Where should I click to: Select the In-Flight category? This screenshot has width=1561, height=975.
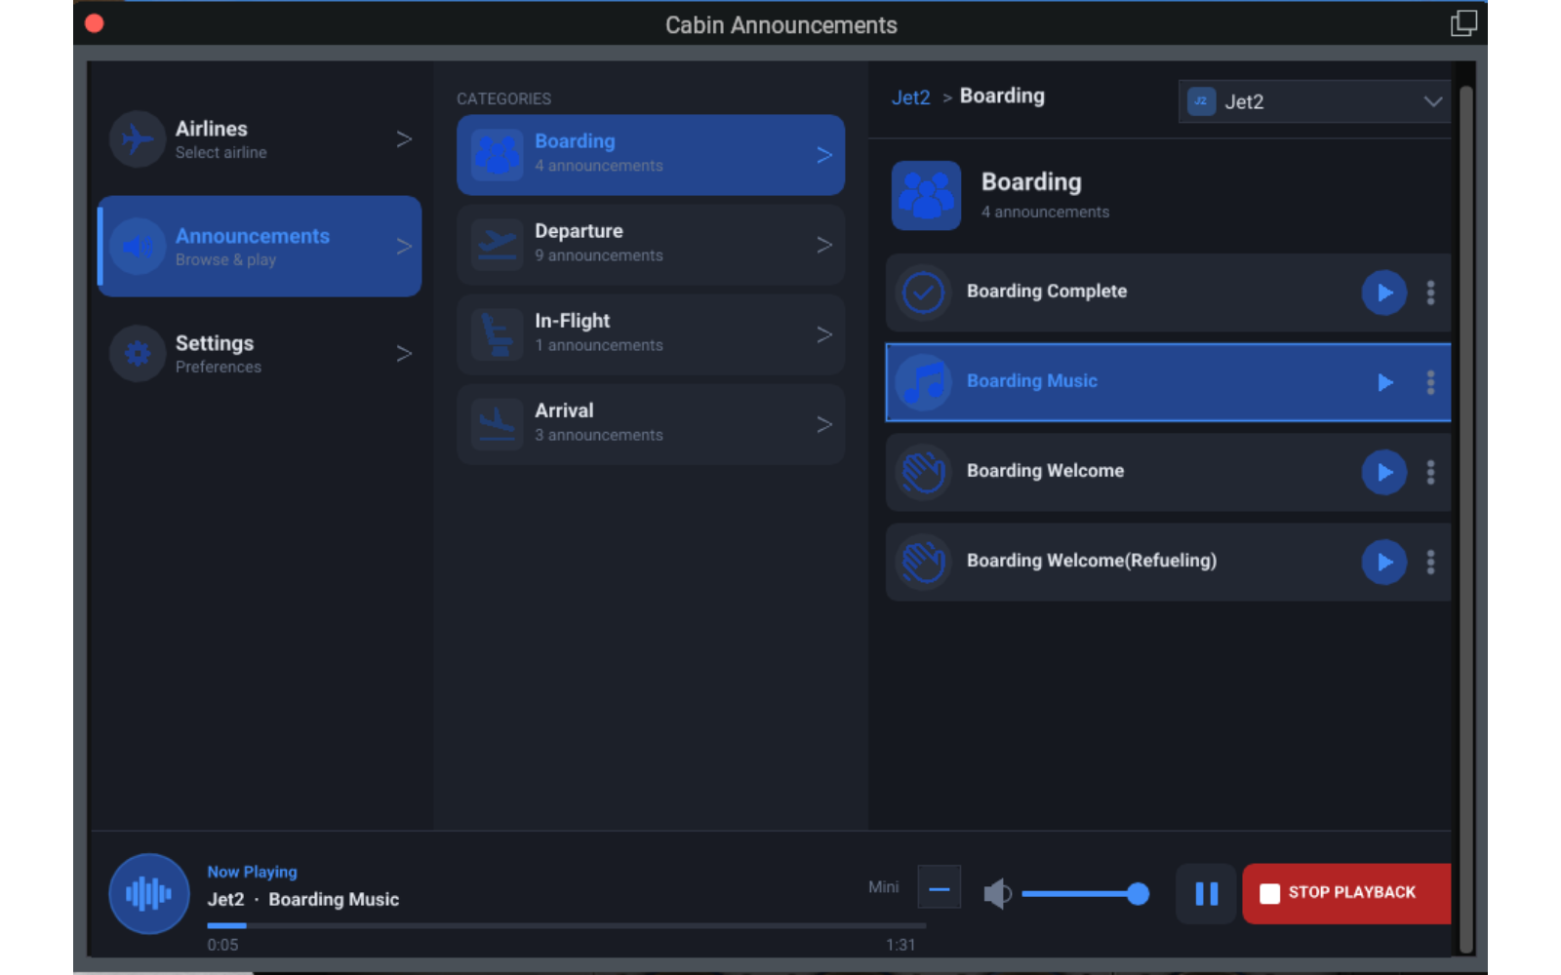(x=651, y=334)
